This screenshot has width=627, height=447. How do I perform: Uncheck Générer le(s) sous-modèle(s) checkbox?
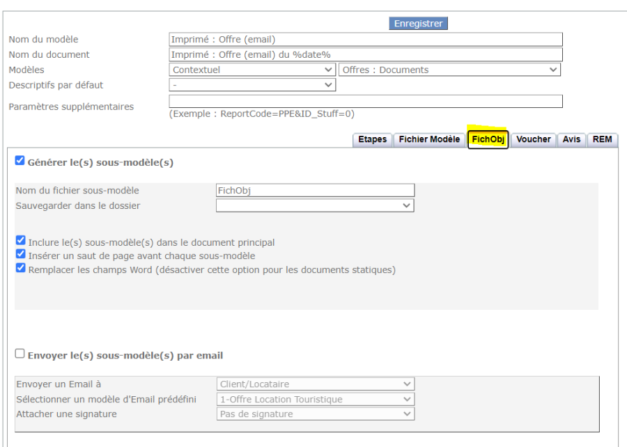tap(20, 161)
